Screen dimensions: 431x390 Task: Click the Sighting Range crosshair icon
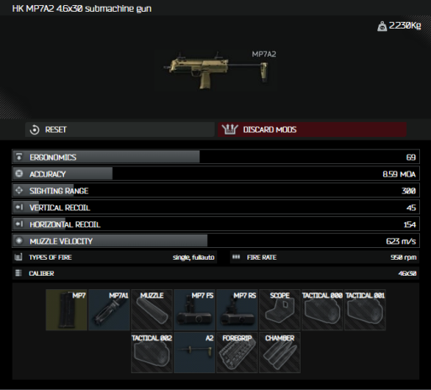[x=19, y=191]
